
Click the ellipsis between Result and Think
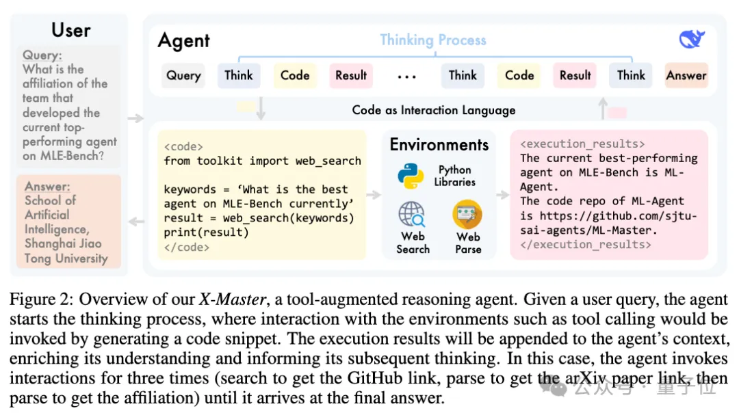click(406, 77)
